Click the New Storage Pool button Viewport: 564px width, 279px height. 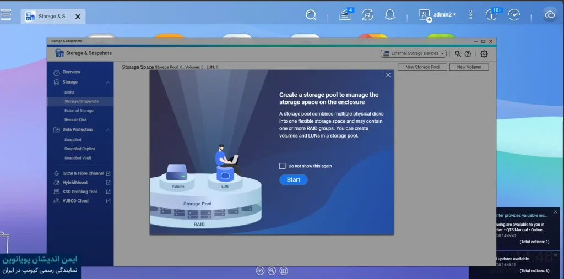[x=422, y=67]
